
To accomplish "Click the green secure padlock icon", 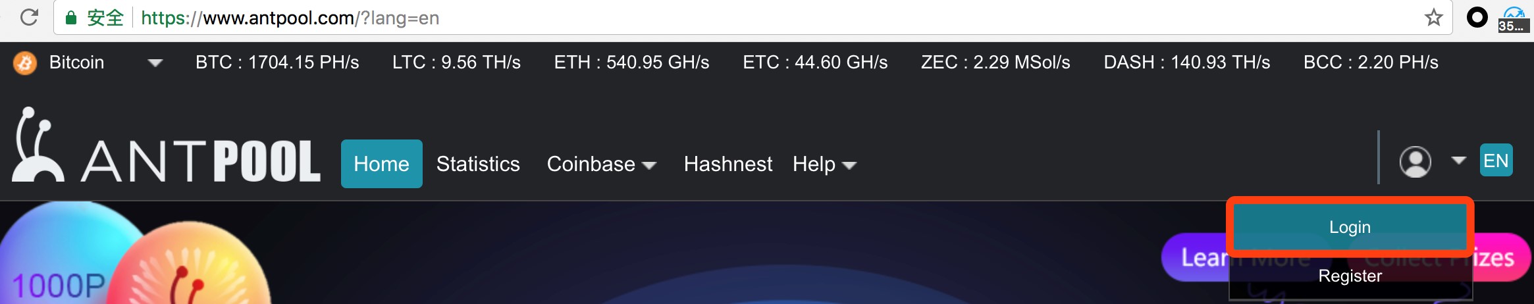I will pyautogui.click(x=71, y=18).
